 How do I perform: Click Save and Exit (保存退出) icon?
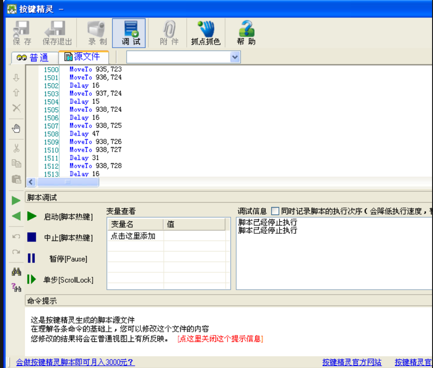point(57,33)
